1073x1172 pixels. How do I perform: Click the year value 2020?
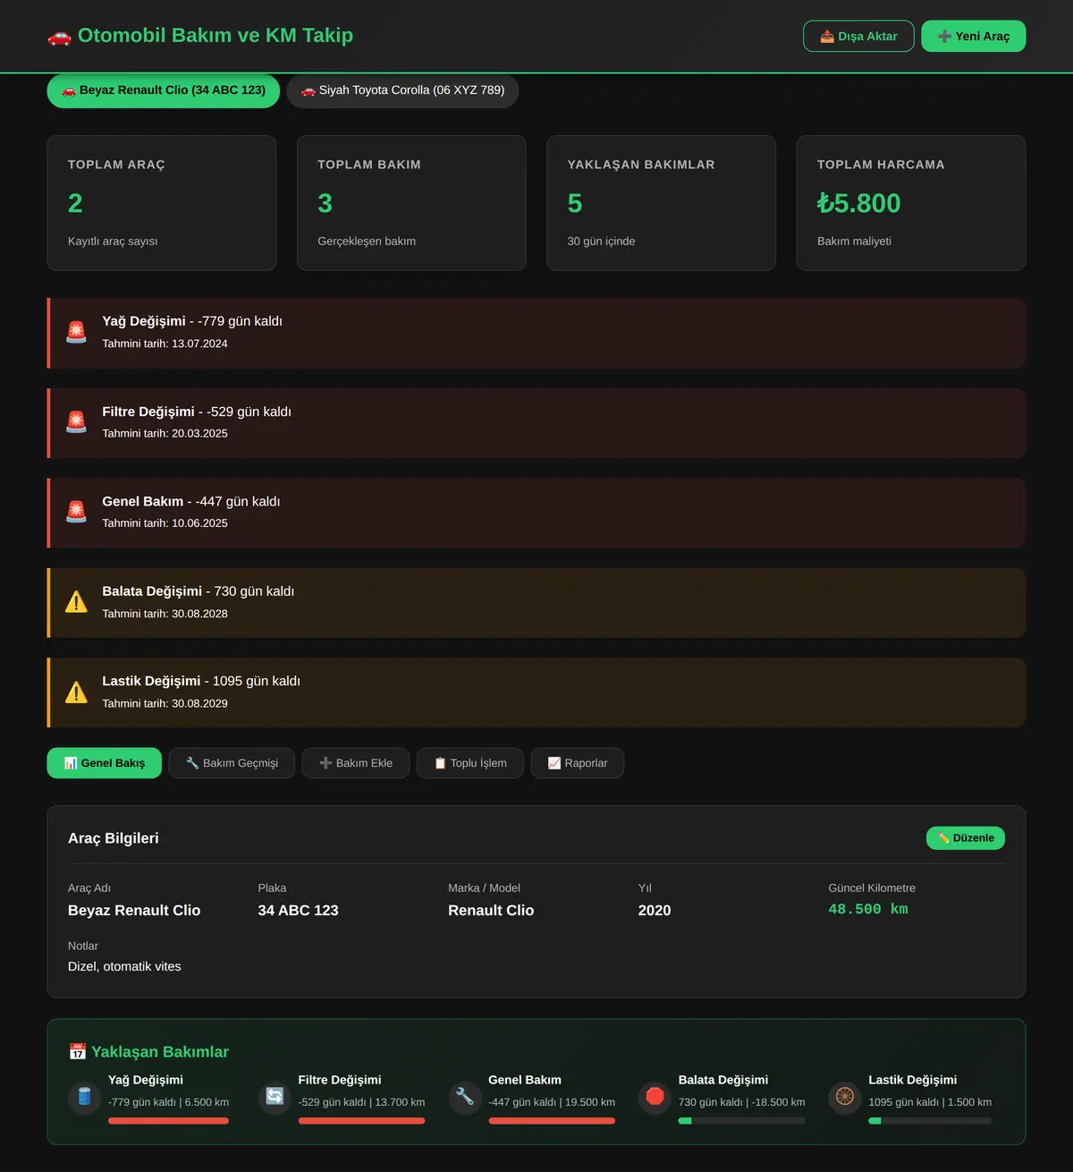click(x=655, y=911)
